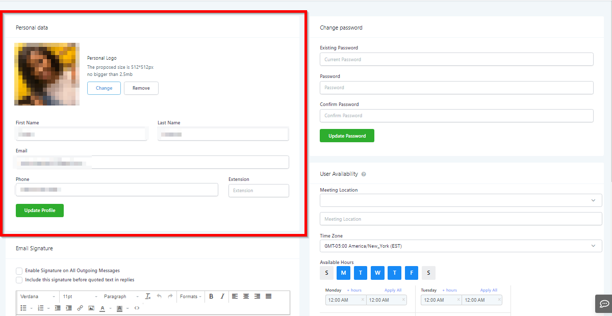Open the text color picker arrow
Screen dimensions: 612x316
tap(110, 308)
